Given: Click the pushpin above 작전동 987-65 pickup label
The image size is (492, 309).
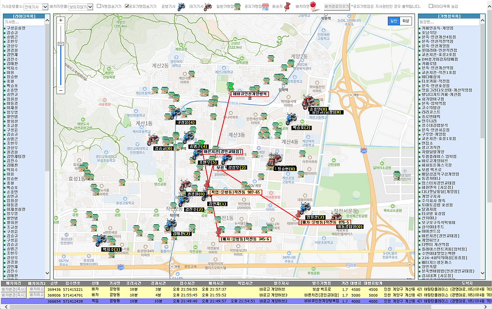Looking at the screenshot, I should (x=207, y=184).
